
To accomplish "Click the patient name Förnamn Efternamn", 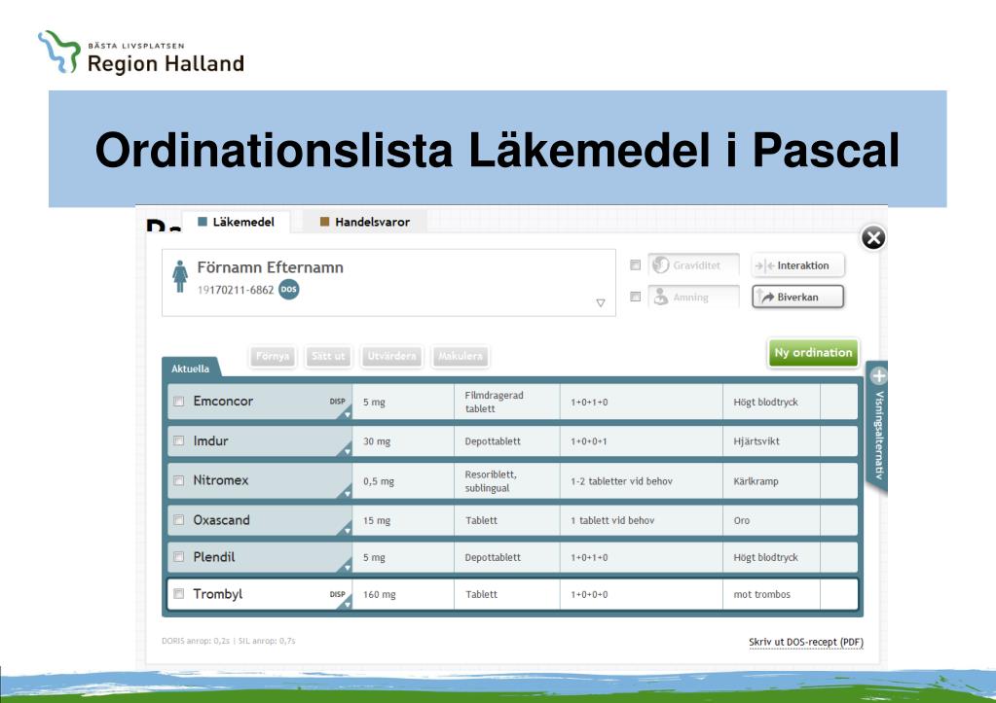I will click(270, 267).
